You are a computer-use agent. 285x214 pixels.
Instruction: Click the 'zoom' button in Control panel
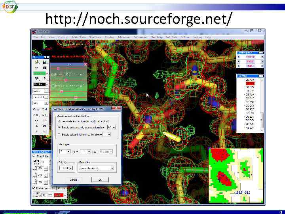point(250,61)
